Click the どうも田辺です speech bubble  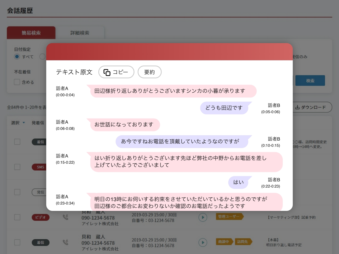[x=224, y=108]
